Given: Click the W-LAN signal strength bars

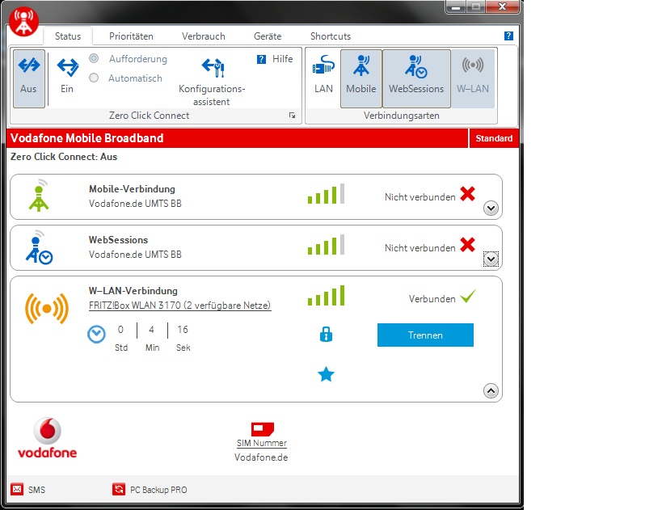Looking at the screenshot, I should (x=326, y=296).
